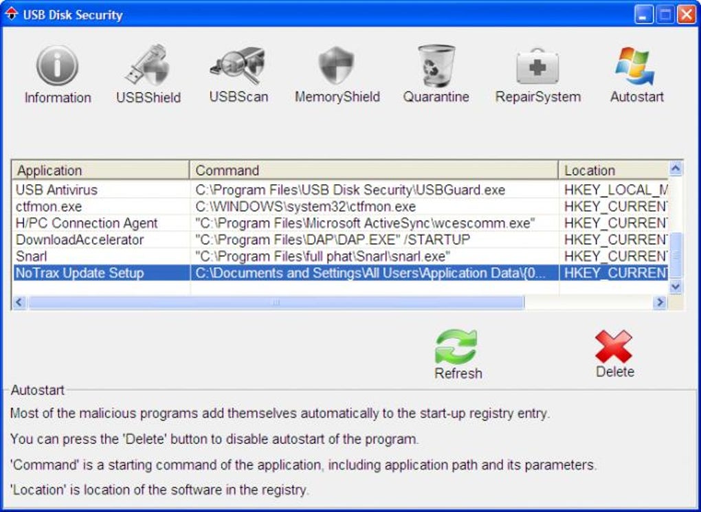Viewport: 701px width, 512px height.
Task: Minimize the USB Disk Security window
Action: pos(643,14)
